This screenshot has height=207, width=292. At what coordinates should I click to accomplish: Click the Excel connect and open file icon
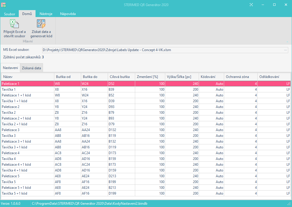[14, 24]
